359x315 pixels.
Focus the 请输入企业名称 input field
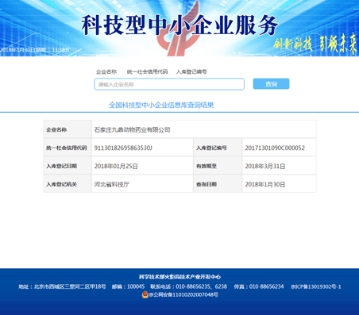tap(169, 84)
